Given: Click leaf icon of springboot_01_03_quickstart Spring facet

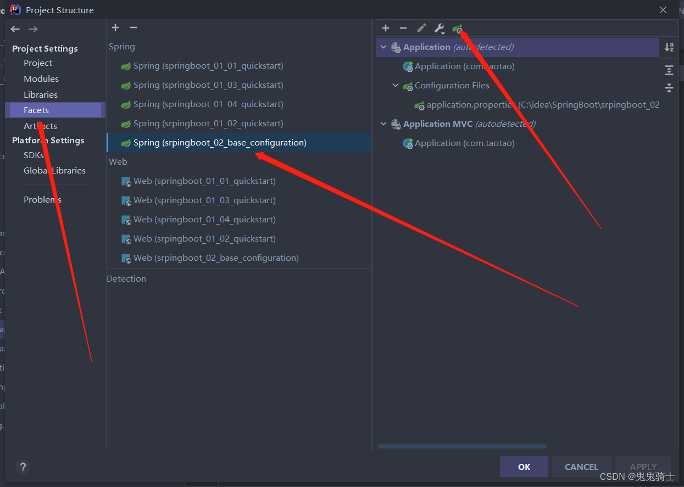Looking at the screenshot, I should coord(126,86).
